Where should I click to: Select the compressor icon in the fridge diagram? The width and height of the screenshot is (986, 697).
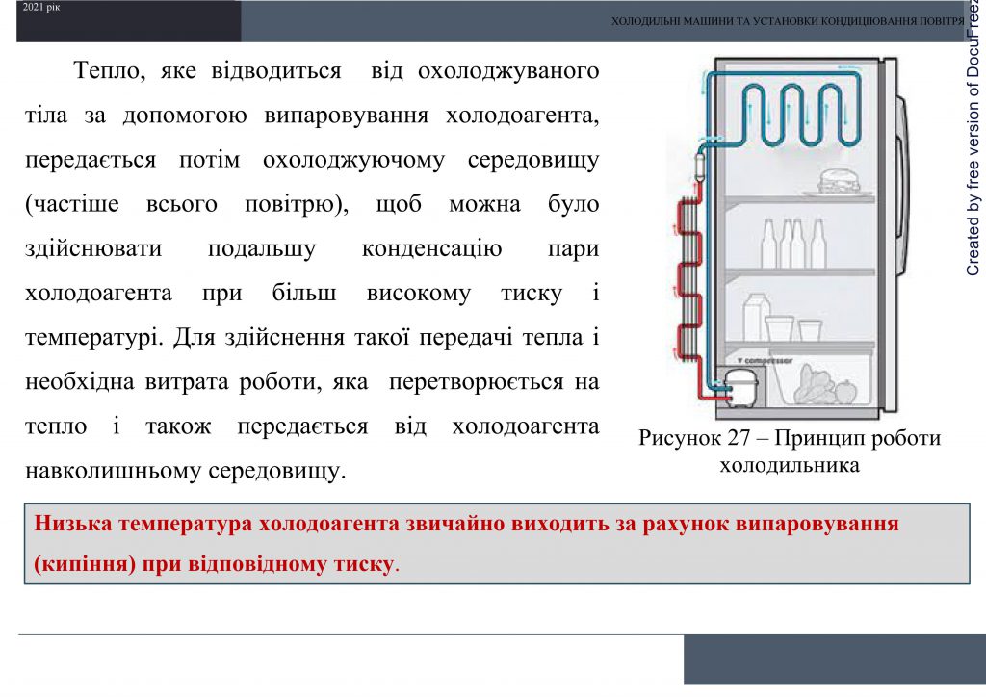[740, 387]
